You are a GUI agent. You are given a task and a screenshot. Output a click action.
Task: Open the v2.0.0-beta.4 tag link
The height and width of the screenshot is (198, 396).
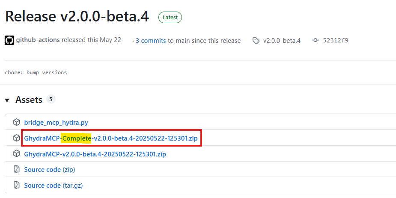282,41
